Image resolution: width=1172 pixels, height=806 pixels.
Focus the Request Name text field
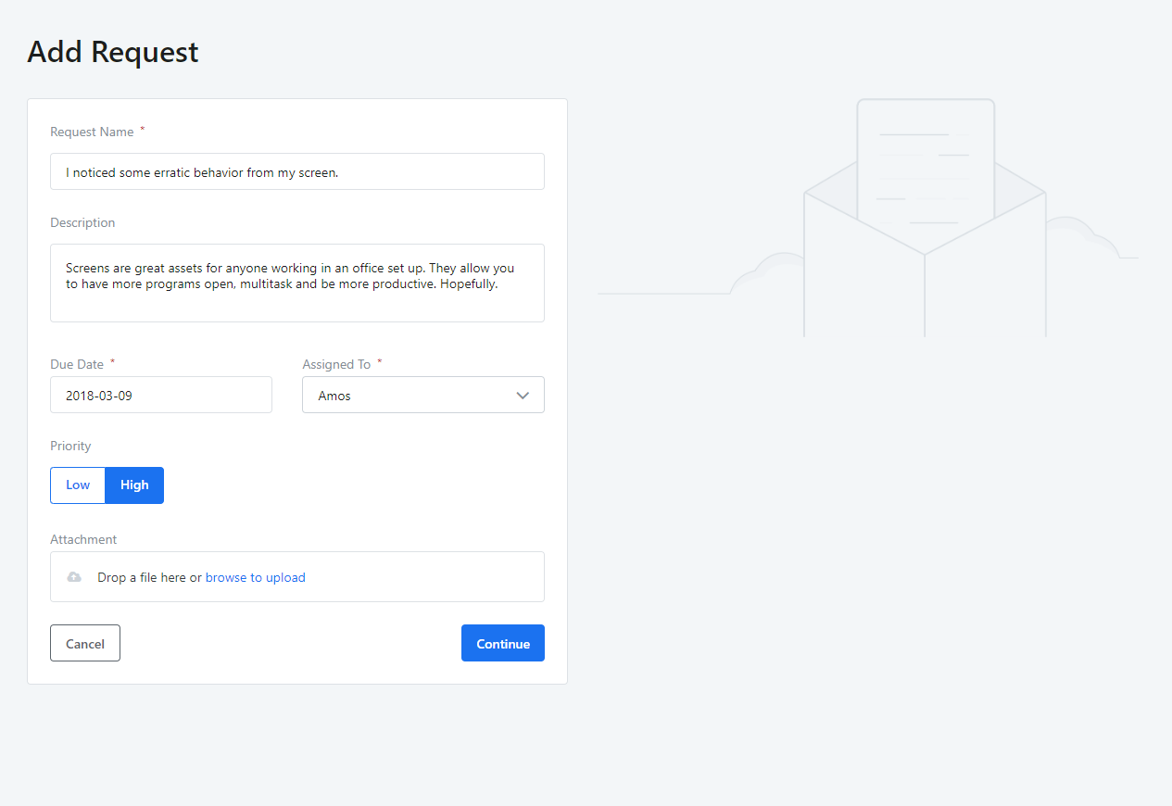tap(296, 172)
